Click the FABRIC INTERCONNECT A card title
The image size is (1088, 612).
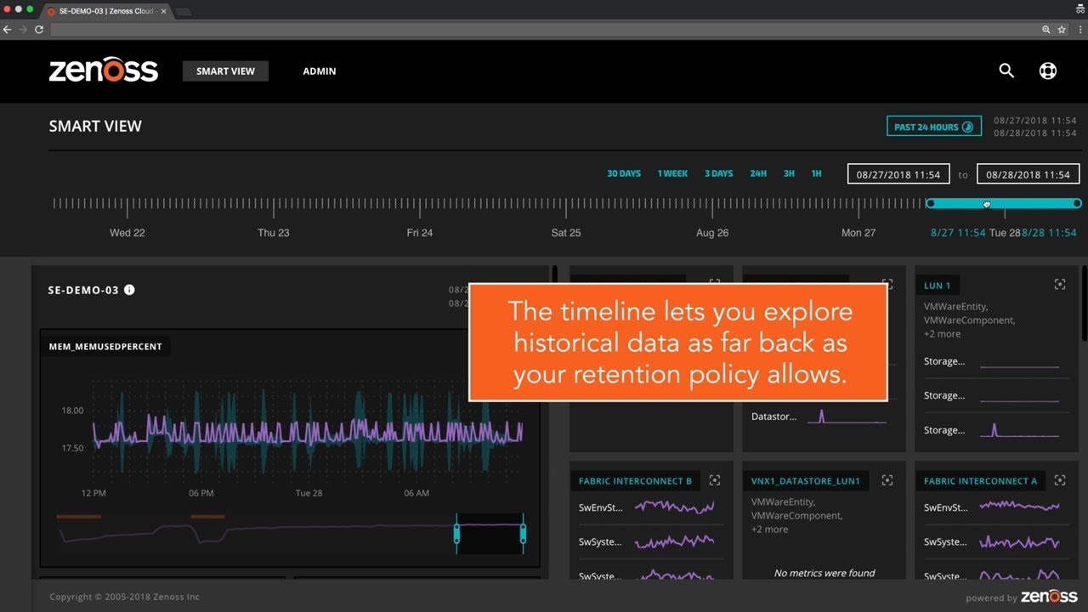pyautogui.click(x=981, y=481)
